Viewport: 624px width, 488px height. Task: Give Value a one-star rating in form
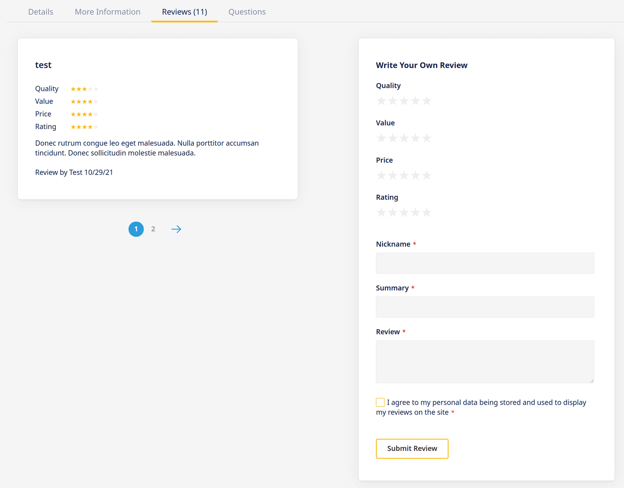coord(381,138)
